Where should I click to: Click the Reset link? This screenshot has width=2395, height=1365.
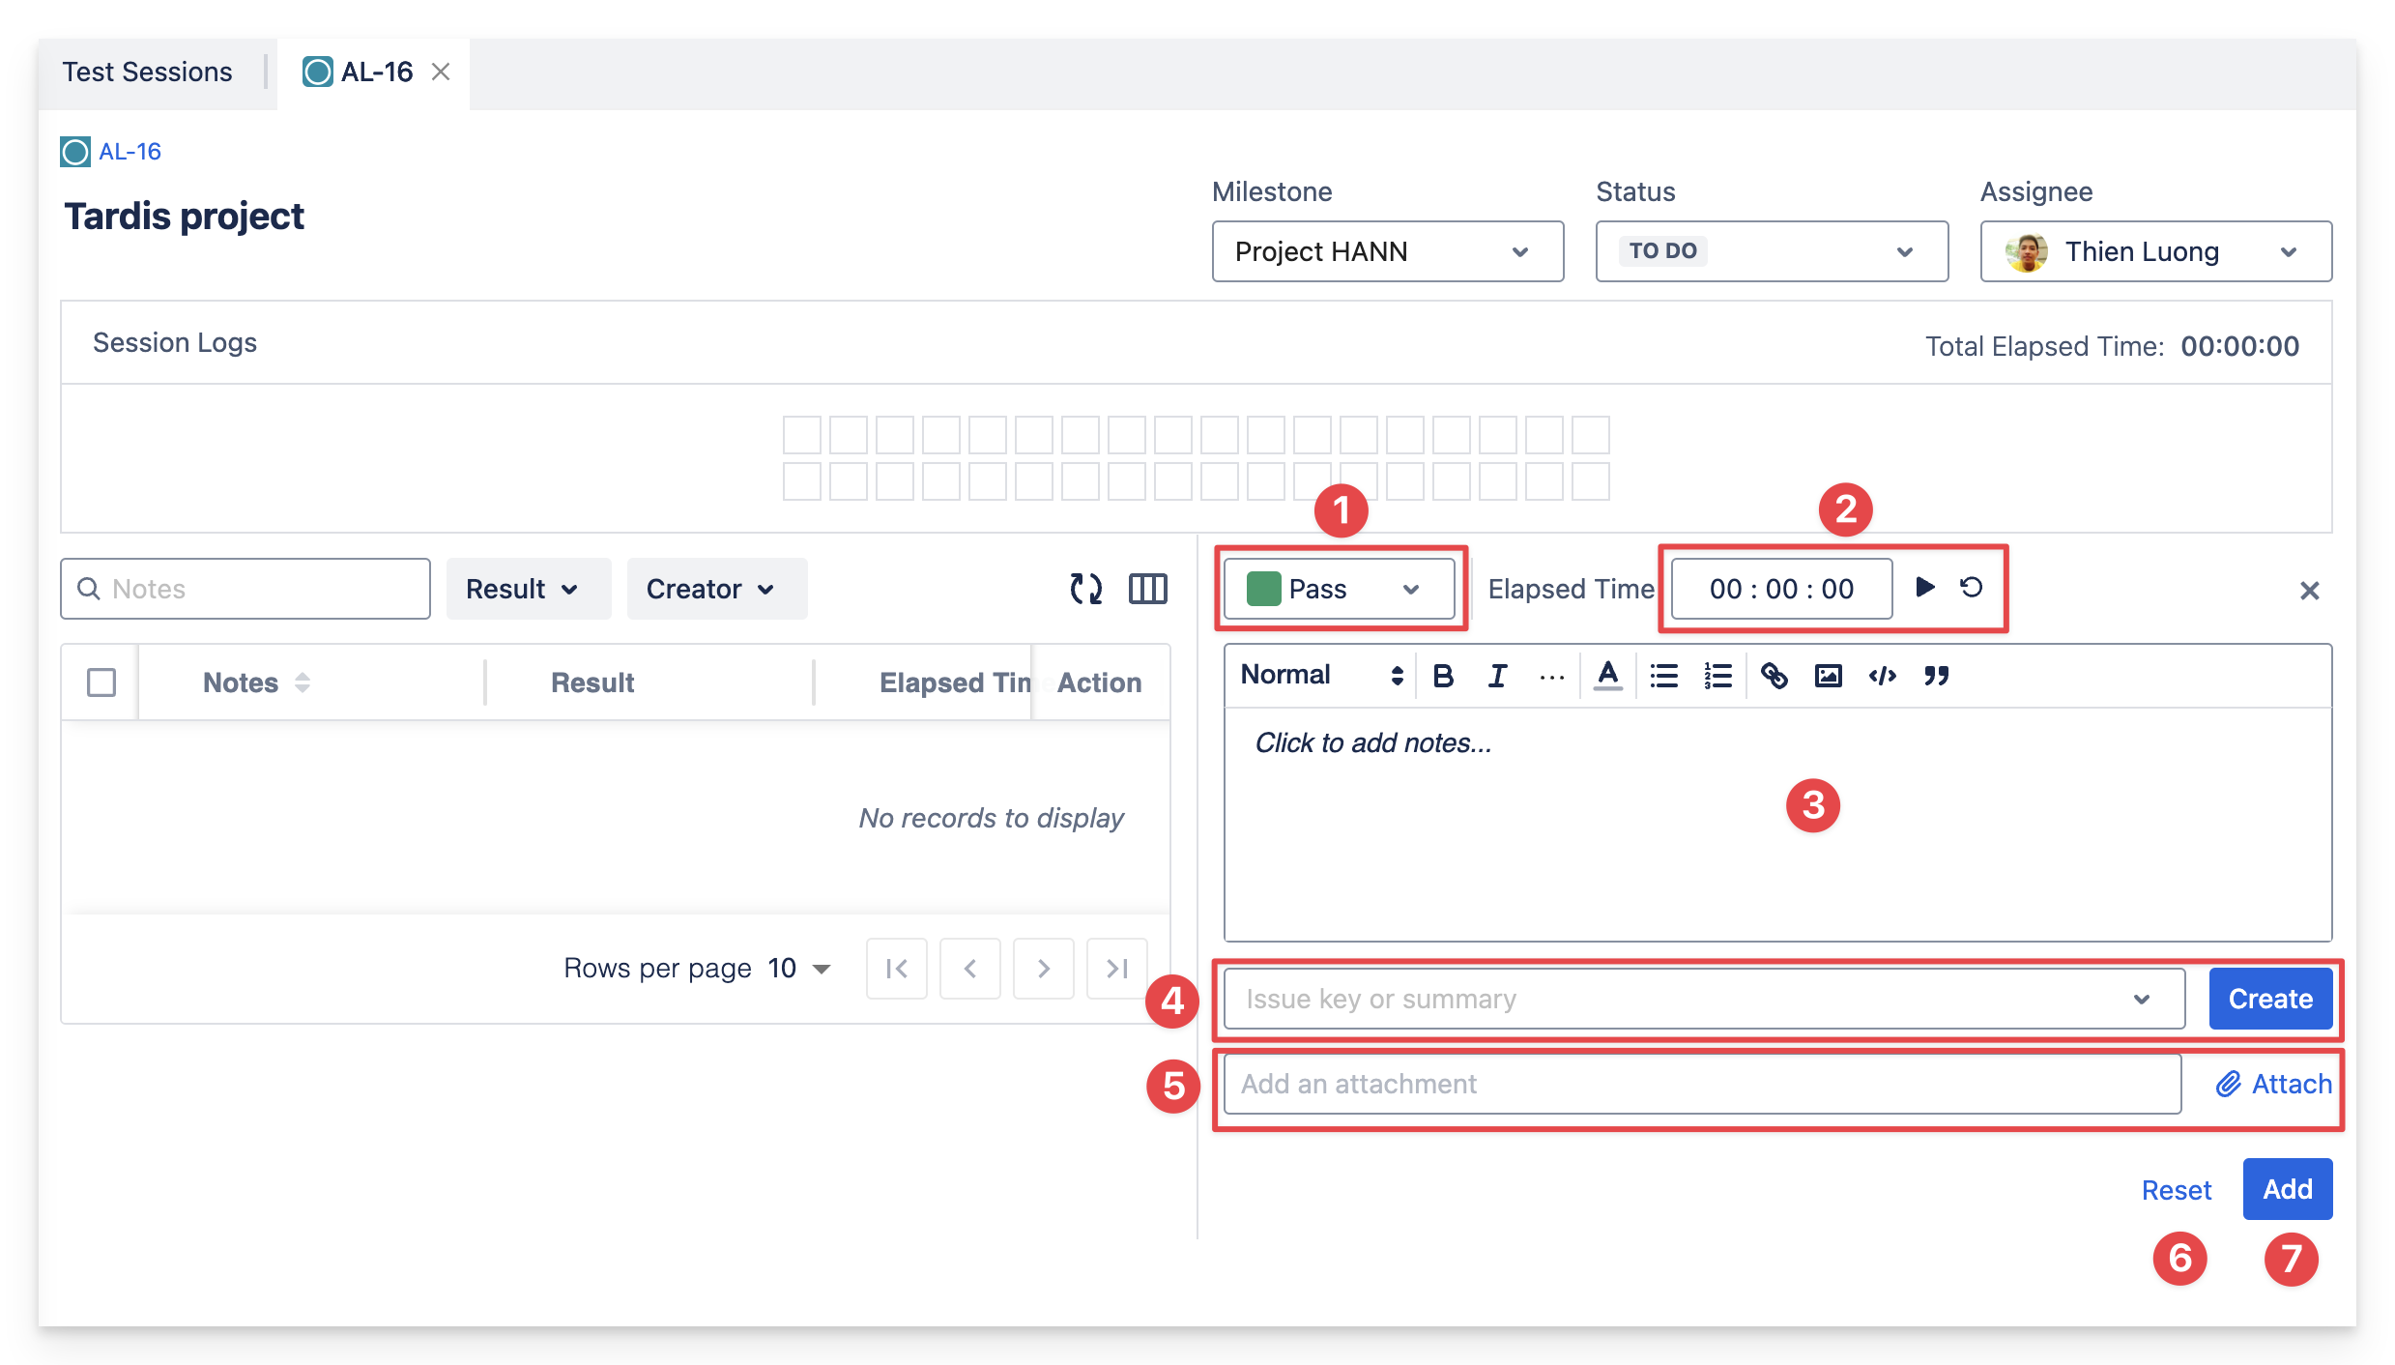point(2176,1190)
